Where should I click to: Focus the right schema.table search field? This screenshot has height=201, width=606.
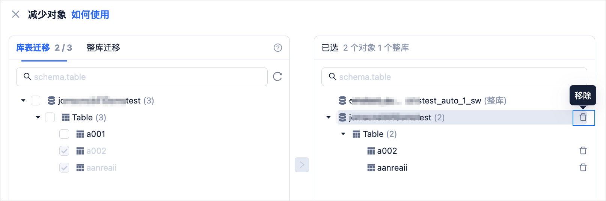pyautogui.click(x=454, y=77)
